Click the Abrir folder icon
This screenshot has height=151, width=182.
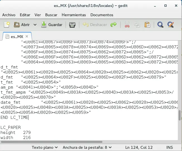(x=17, y=25)
